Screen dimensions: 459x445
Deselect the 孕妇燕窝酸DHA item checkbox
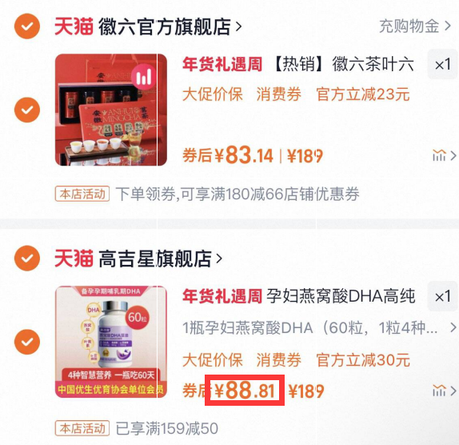(27, 342)
